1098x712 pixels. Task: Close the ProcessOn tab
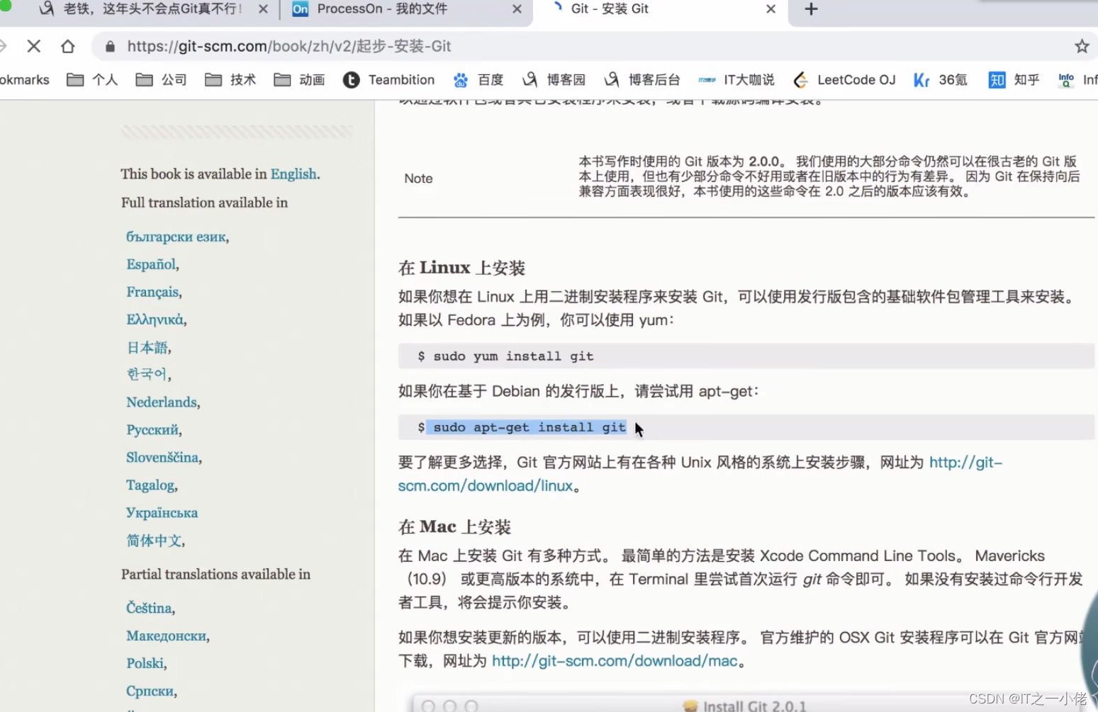517,9
